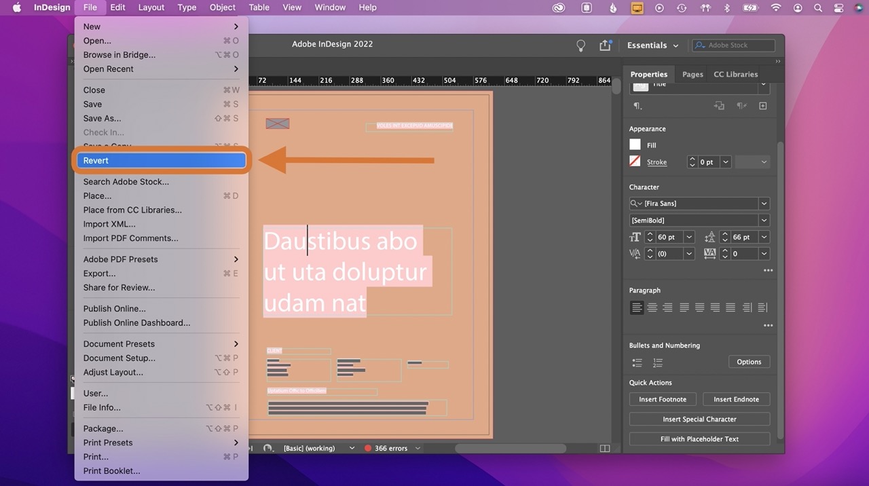Select Align left paragraph button

pos(637,307)
